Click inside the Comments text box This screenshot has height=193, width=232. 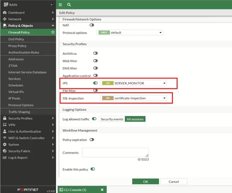115,152
